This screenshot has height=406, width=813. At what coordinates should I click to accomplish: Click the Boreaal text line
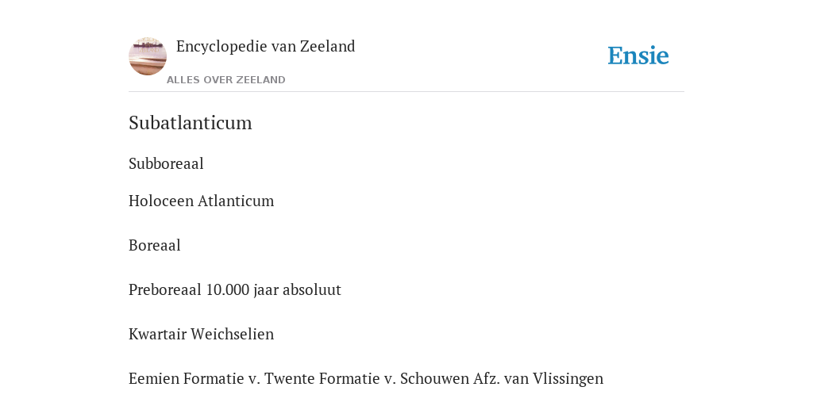155,246
